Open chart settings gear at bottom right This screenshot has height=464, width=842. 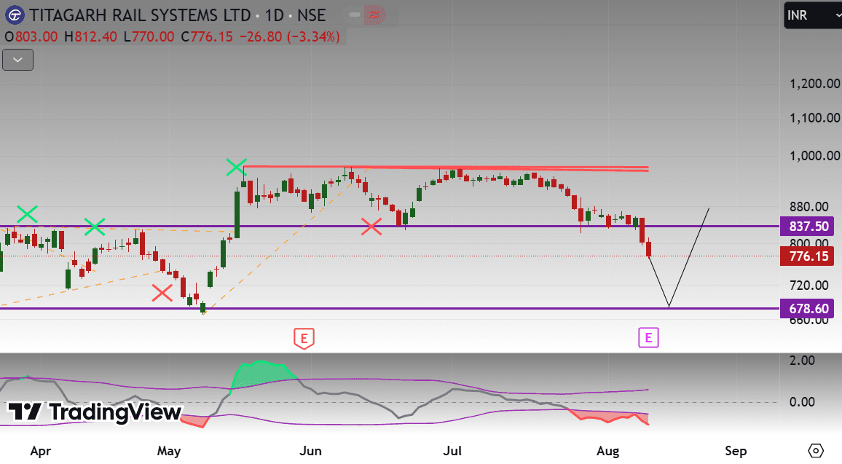(x=815, y=450)
